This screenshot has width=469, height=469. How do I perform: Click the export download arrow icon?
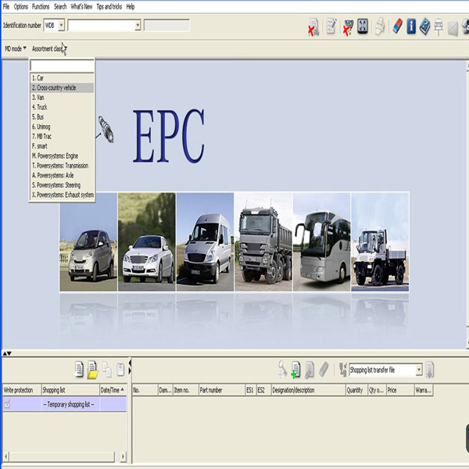click(430, 370)
